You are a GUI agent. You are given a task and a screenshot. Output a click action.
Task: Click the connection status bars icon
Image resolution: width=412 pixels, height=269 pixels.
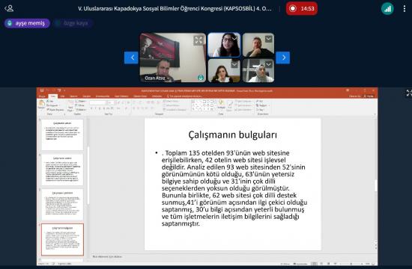[x=387, y=9]
